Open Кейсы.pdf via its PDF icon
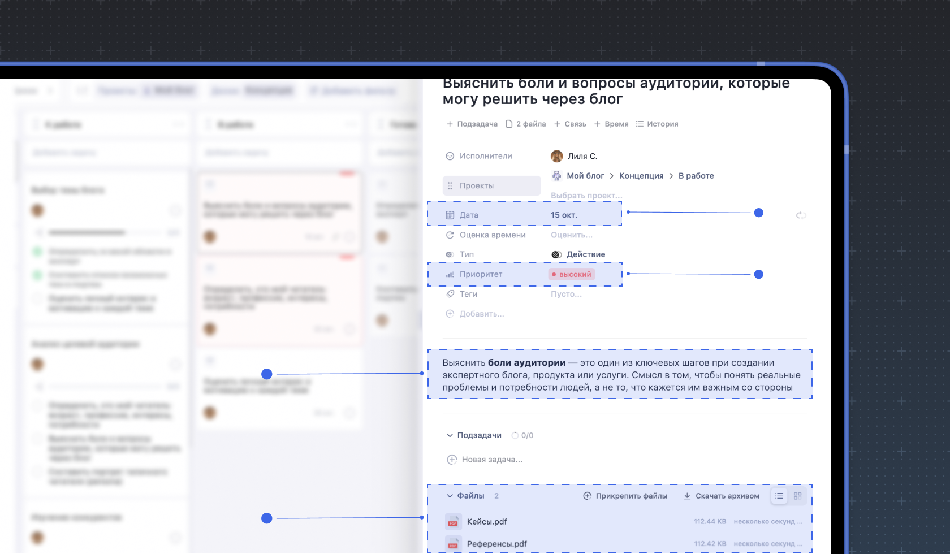 pos(453,521)
